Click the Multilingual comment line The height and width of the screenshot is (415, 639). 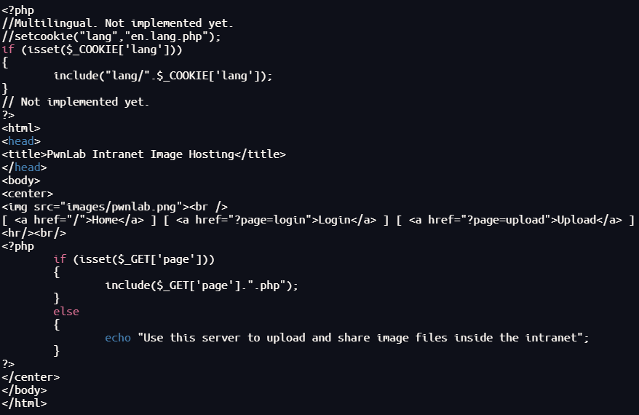[117, 23]
